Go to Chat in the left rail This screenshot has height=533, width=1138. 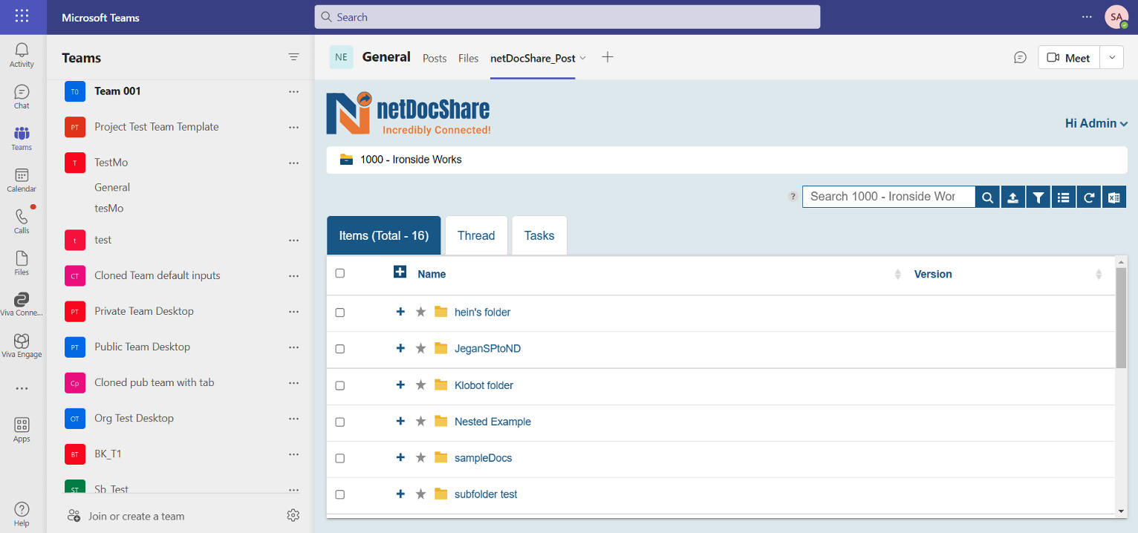[x=22, y=97]
